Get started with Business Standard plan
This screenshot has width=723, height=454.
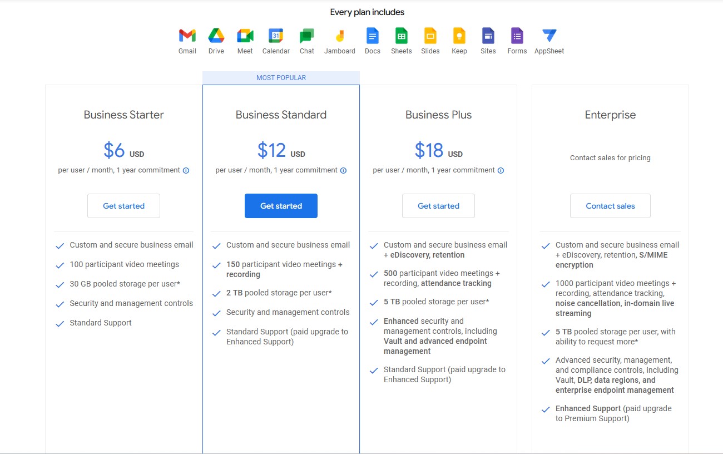click(281, 206)
